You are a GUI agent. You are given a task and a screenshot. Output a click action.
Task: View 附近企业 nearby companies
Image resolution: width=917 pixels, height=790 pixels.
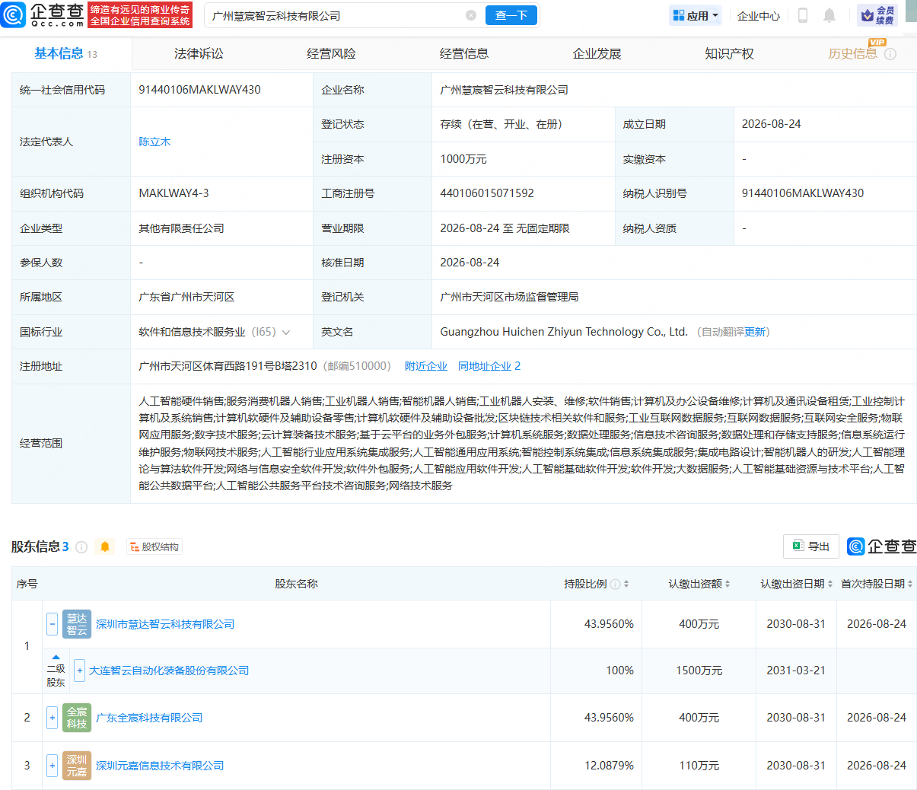pyautogui.click(x=426, y=366)
